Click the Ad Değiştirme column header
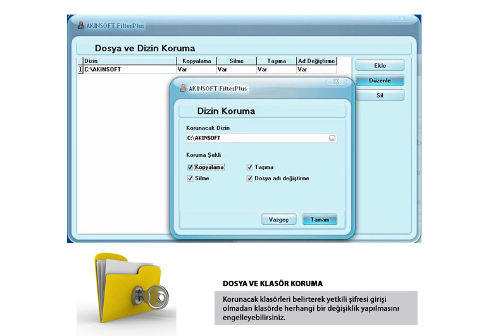The width and height of the screenshot is (486, 336). 316,61
